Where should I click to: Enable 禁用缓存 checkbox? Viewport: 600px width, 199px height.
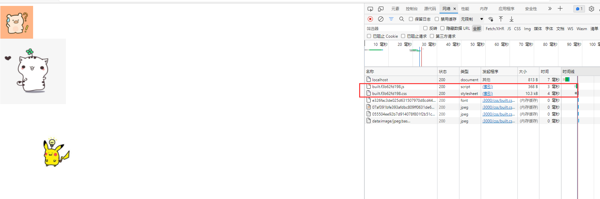[437, 19]
